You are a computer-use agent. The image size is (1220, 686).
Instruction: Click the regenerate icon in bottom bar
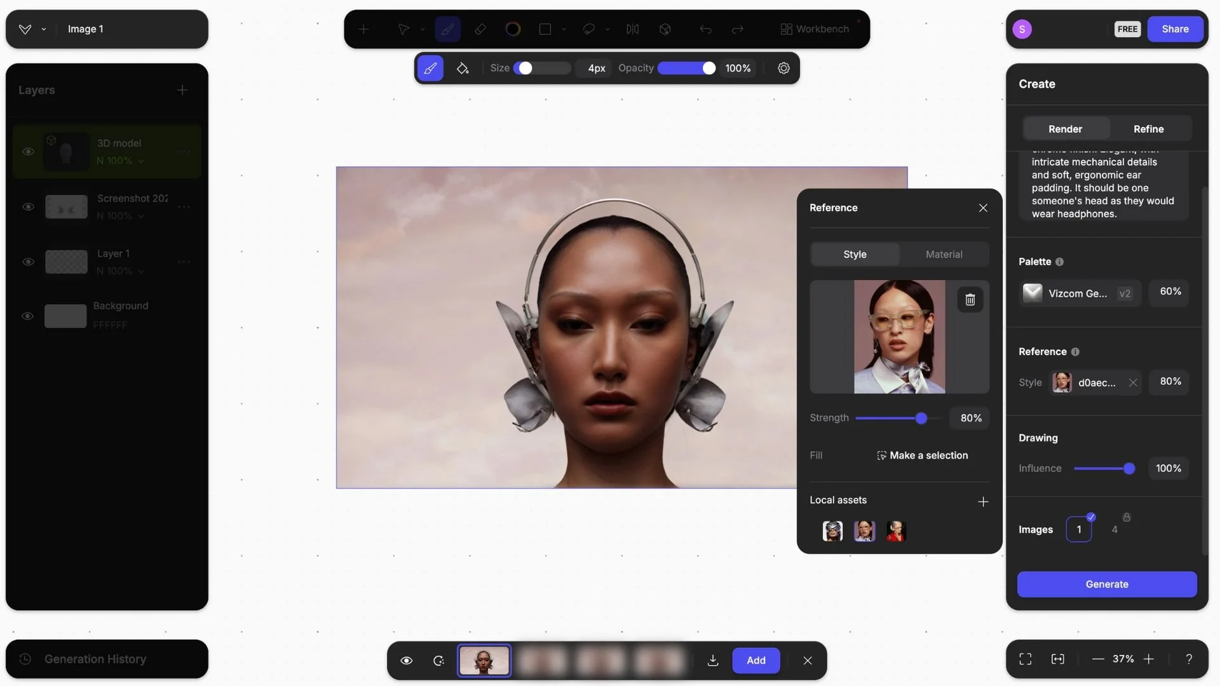438,661
